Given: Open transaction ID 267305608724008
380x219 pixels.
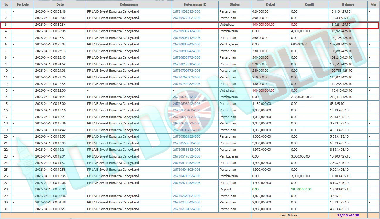Looking at the screenshot, I should (x=186, y=143).
